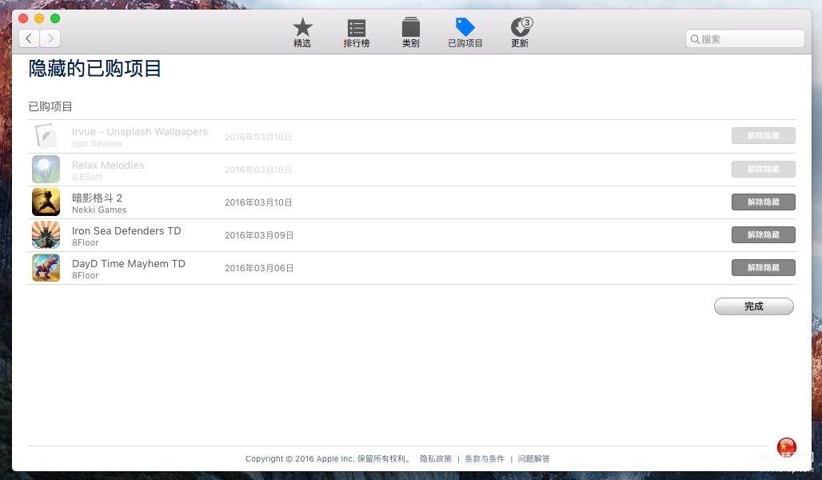The height and width of the screenshot is (480, 822).
Task: Click 8Floor under Iron Sea Defenders TD
Action: point(85,242)
